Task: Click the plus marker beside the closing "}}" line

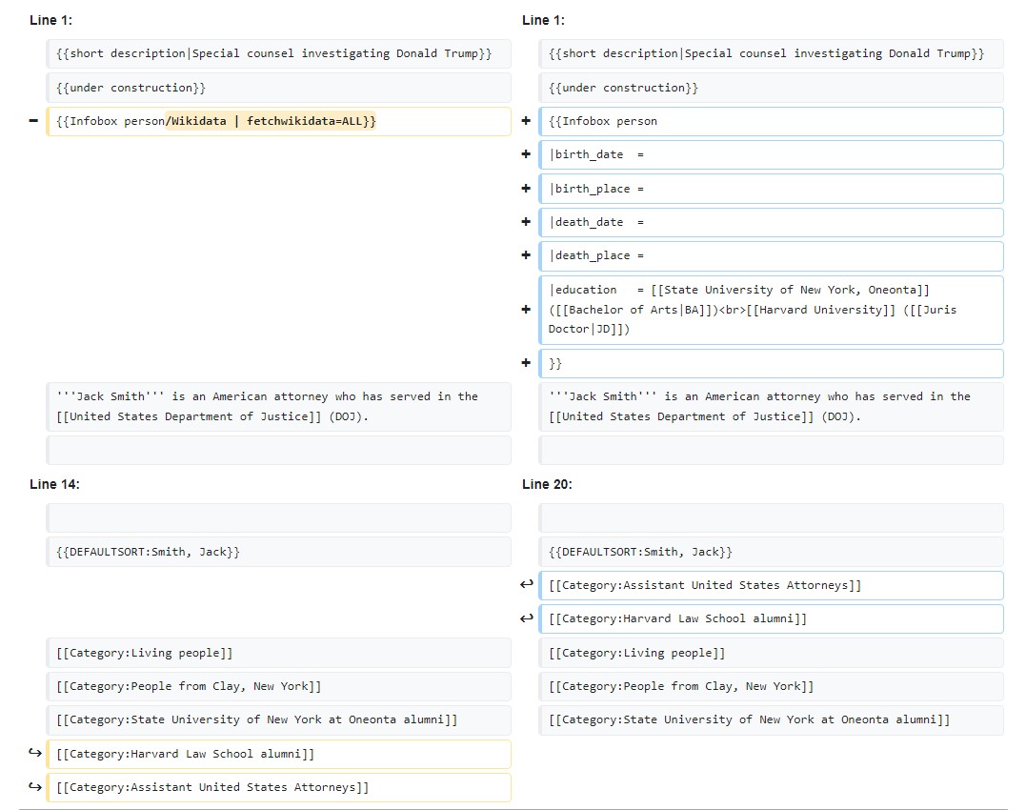Action: [x=526, y=363]
